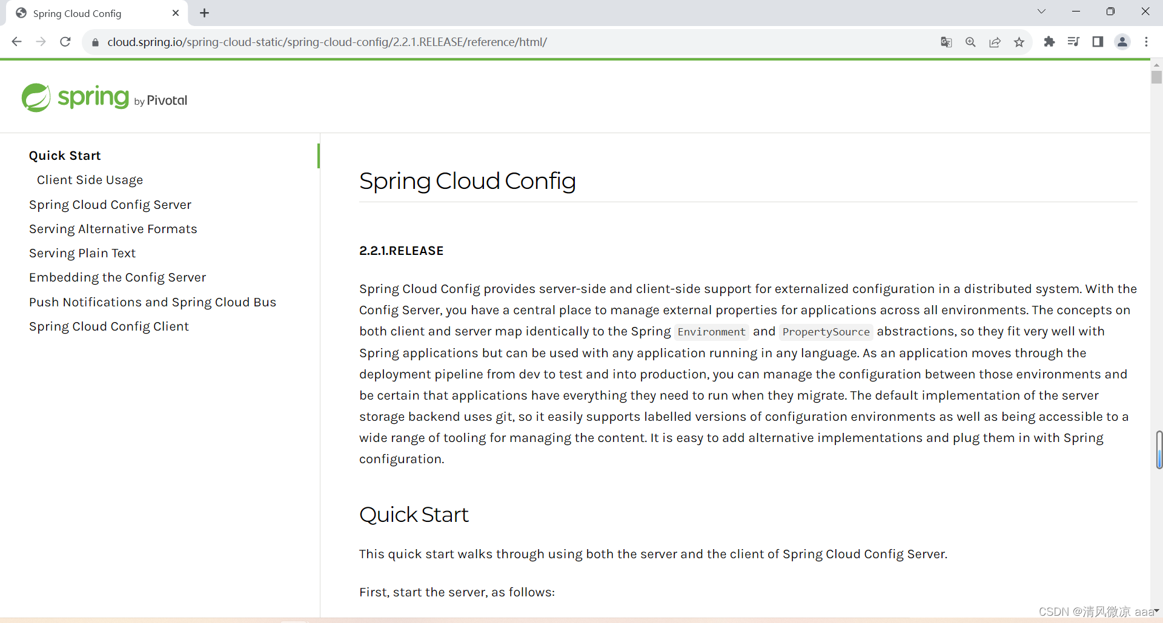
Task: Toggle the browser side panel icon
Action: point(1098,42)
